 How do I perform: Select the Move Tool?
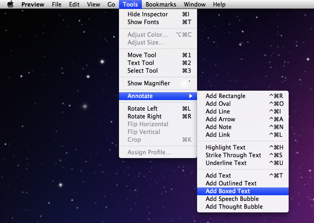[158, 55]
